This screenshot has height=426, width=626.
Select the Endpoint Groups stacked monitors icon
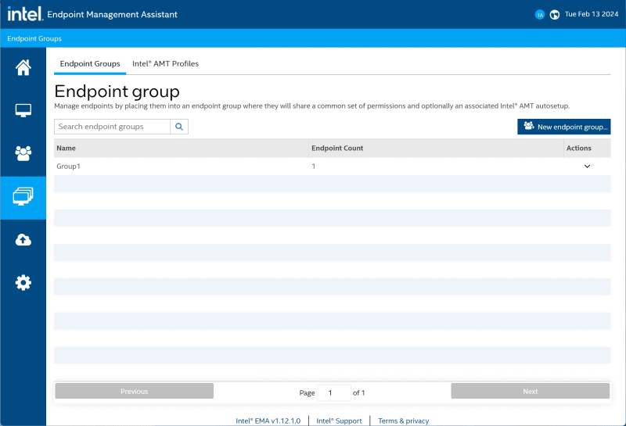point(23,197)
